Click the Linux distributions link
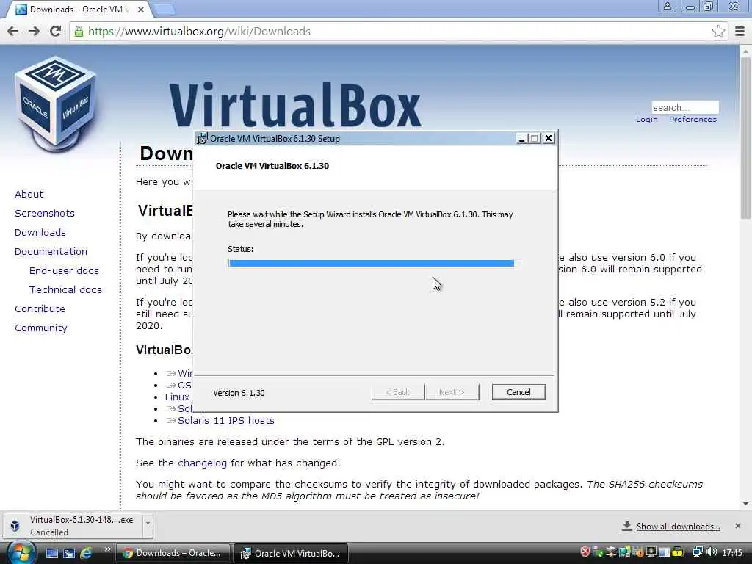Viewport: 752px width, 564px height. 177,397
